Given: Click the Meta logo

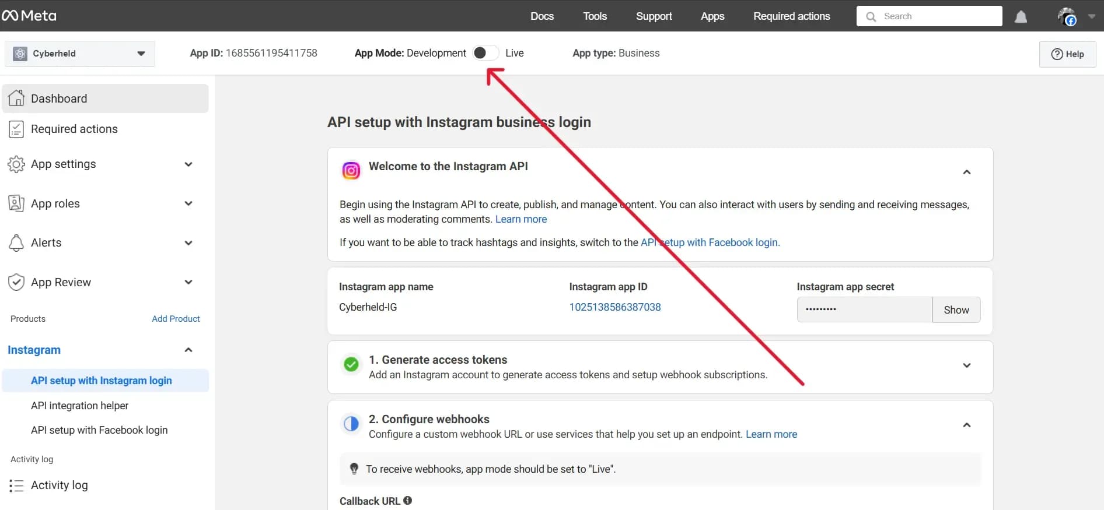Looking at the screenshot, I should pyautogui.click(x=29, y=16).
